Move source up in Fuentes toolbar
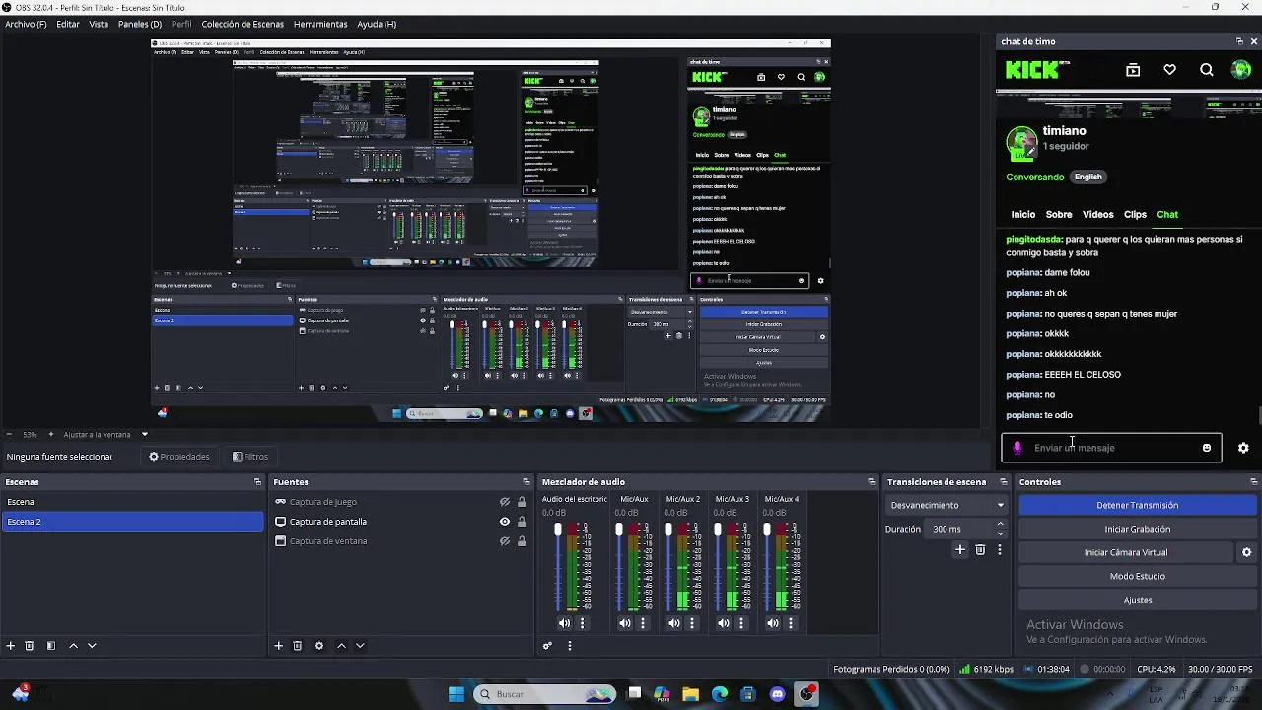 pos(341,646)
